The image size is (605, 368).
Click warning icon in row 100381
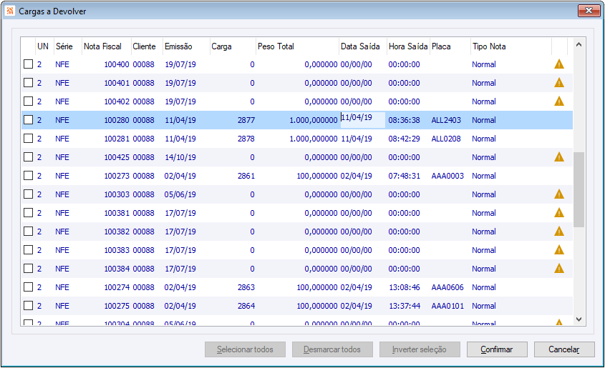pyautogui.click(x=559, y=212)
